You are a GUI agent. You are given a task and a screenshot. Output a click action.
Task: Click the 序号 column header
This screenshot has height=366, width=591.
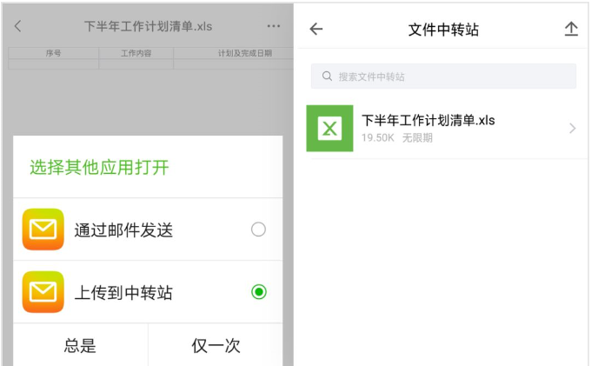click(54, 54)
